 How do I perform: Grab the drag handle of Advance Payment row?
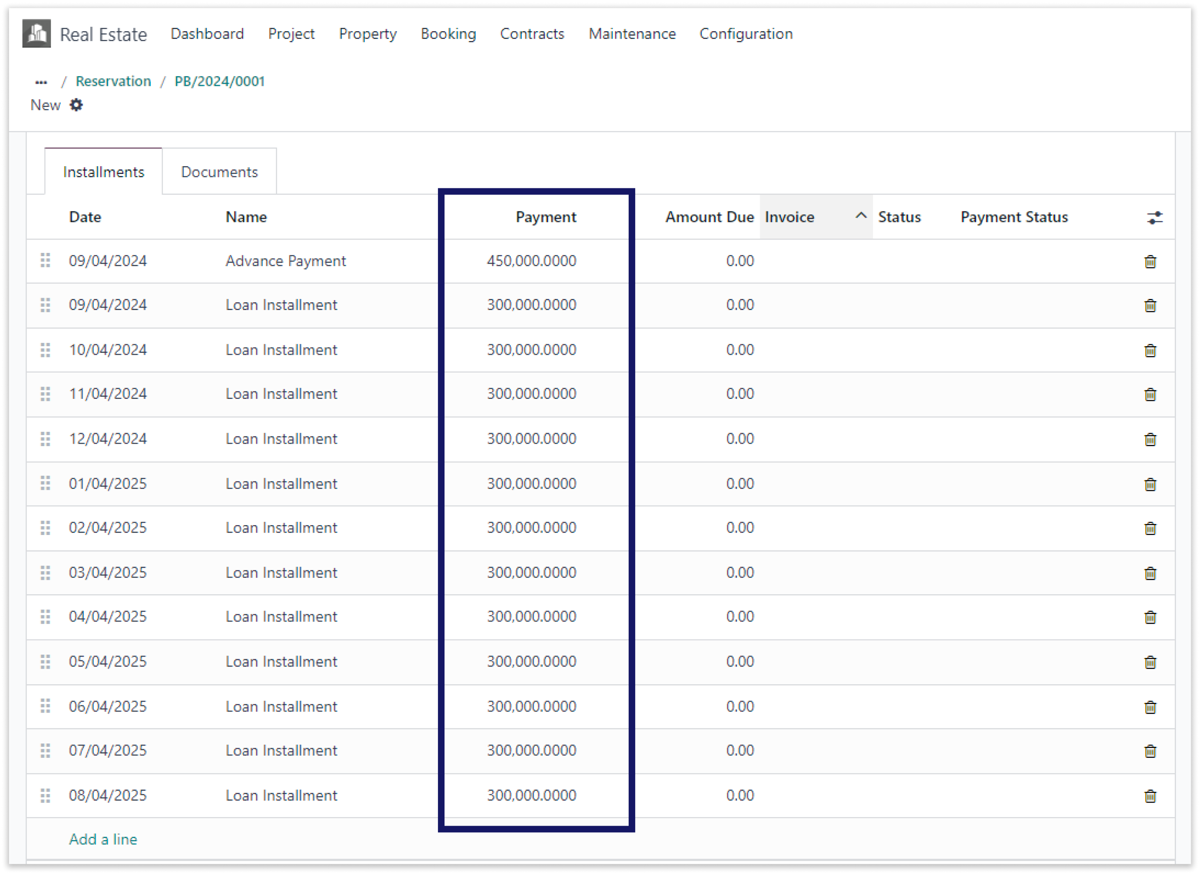tap(46, 260)
